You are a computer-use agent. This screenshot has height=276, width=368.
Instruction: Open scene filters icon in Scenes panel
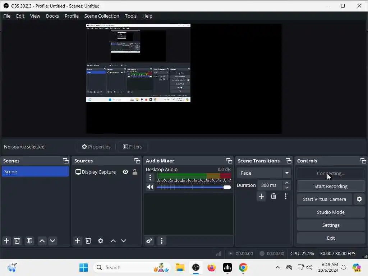[x=29, y=241]
